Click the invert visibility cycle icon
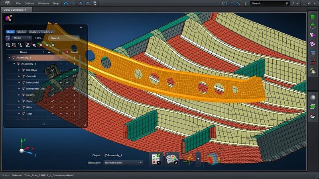This screenshot has width=319, height=179. pos(20,45)
